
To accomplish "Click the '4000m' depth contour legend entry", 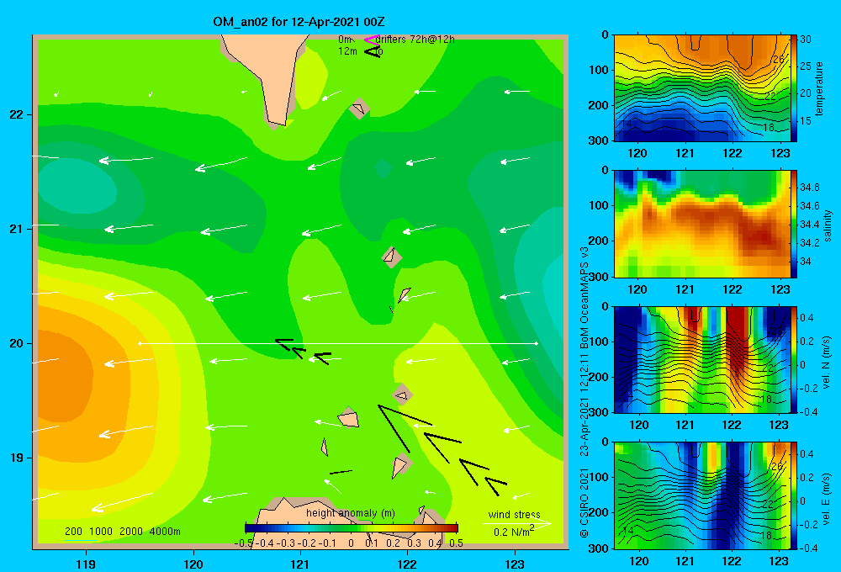I will [165, 532].
